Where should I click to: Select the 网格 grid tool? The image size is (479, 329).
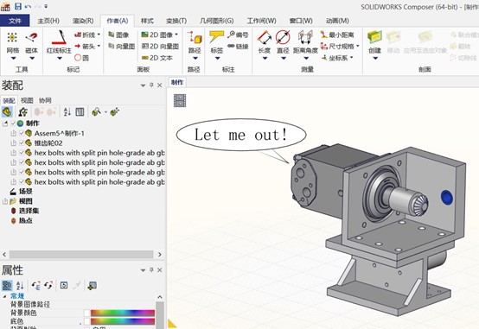(x=12, y=42)
